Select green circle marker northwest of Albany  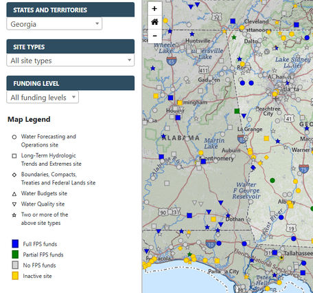(273, 180)
